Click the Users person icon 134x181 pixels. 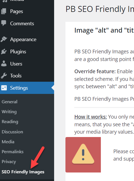point(4,64)
